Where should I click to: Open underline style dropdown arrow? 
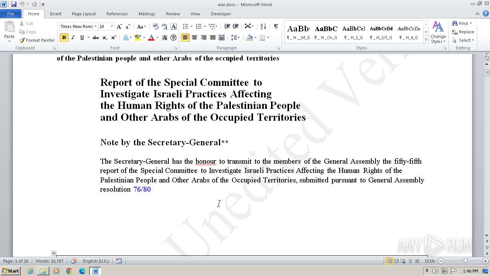[x=88, y=38]
